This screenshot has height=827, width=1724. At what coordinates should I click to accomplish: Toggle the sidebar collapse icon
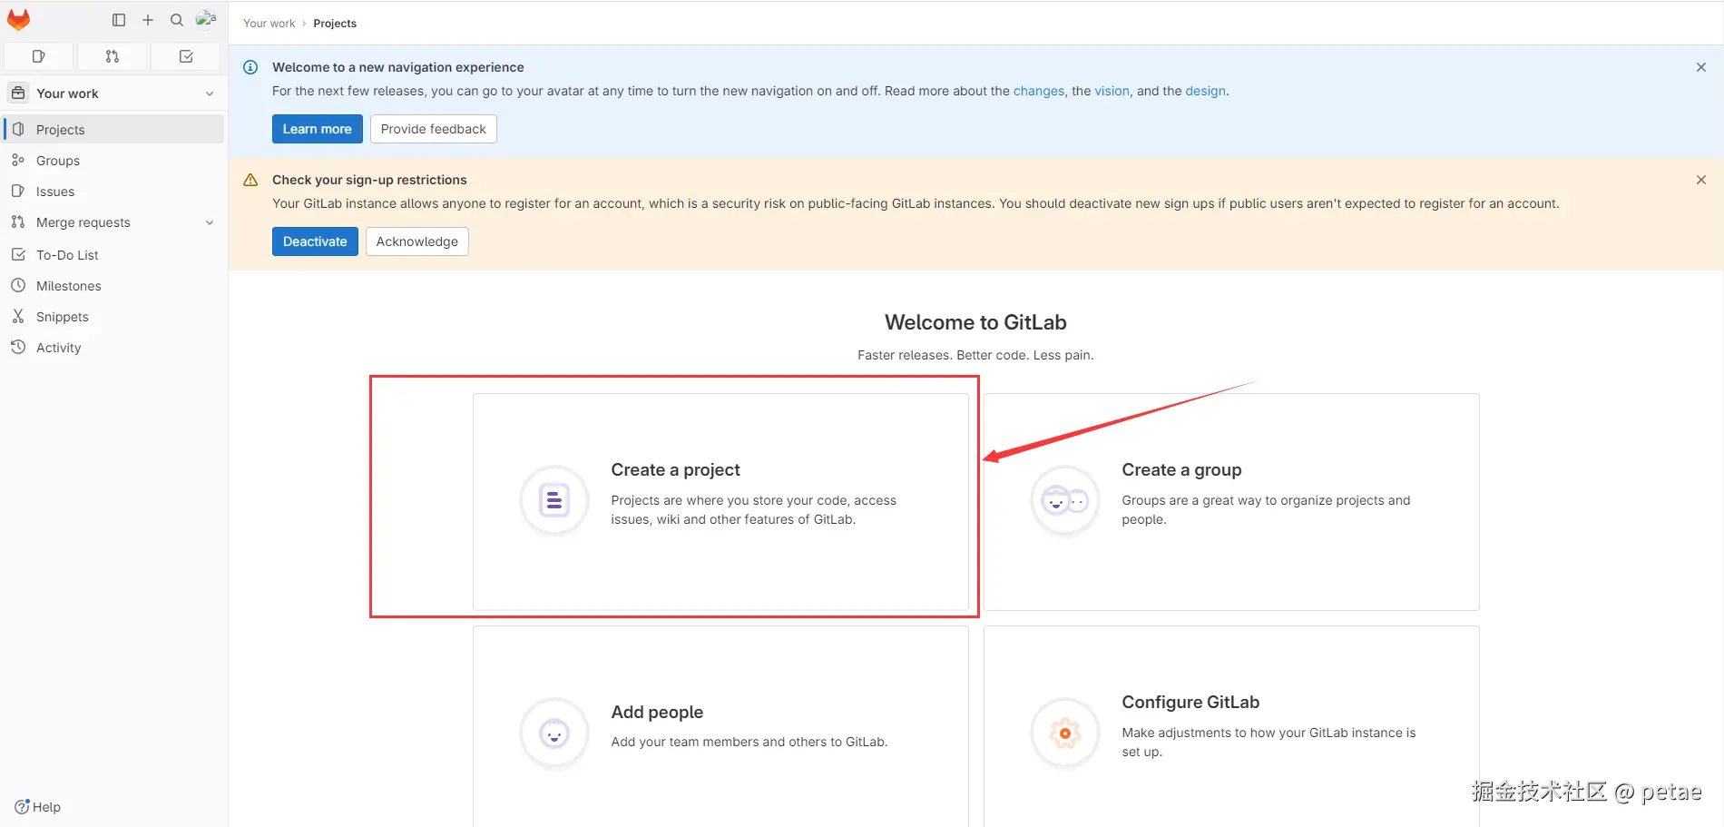(119, 20)
